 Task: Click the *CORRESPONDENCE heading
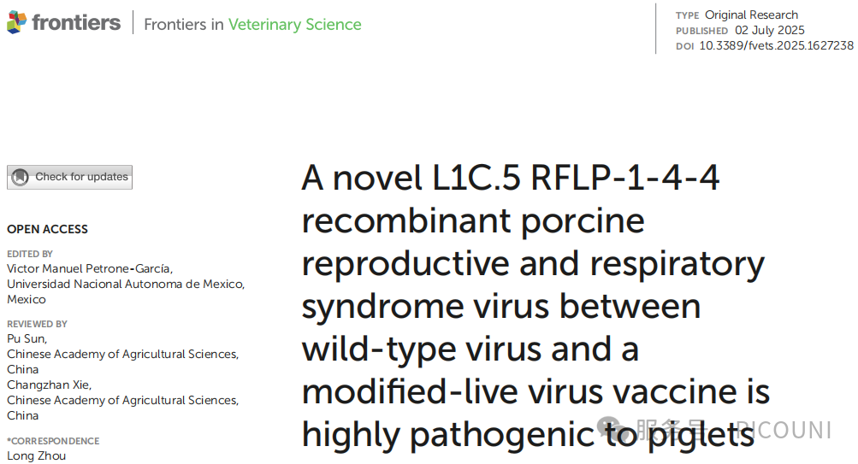(53, 441)
